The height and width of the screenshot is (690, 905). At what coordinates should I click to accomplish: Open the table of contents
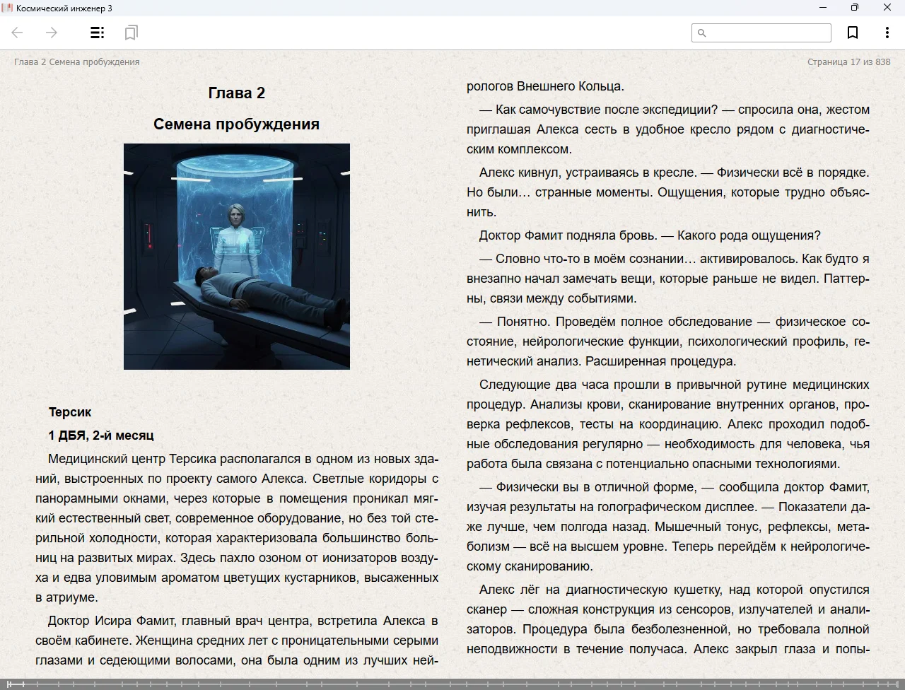tap(98, 33)
